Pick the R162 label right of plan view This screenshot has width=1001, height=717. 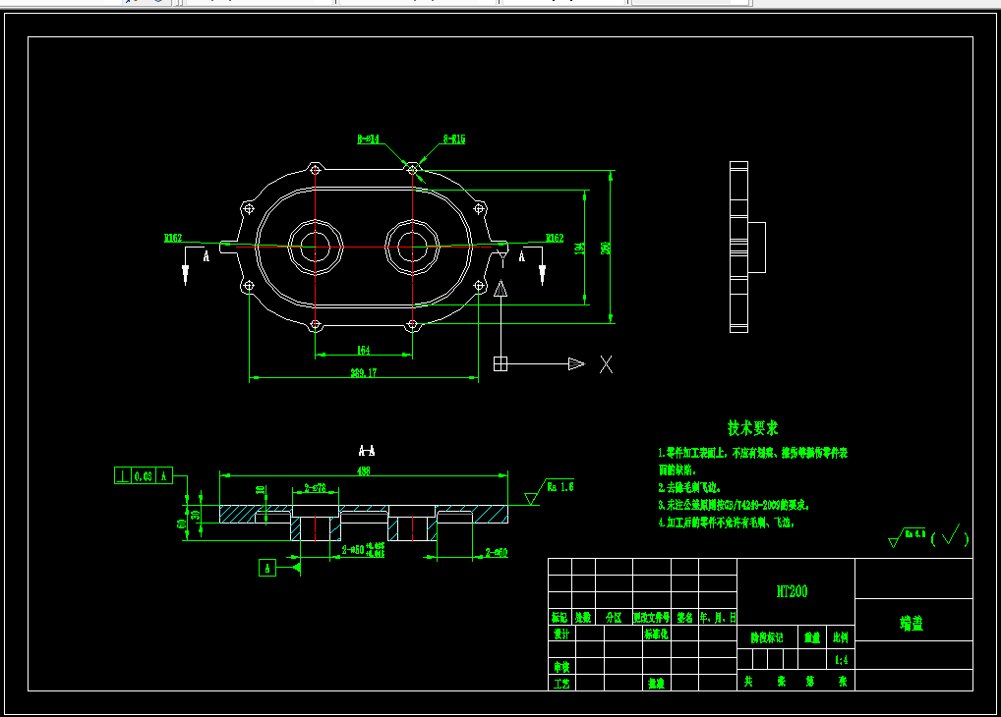click(555, 238)
